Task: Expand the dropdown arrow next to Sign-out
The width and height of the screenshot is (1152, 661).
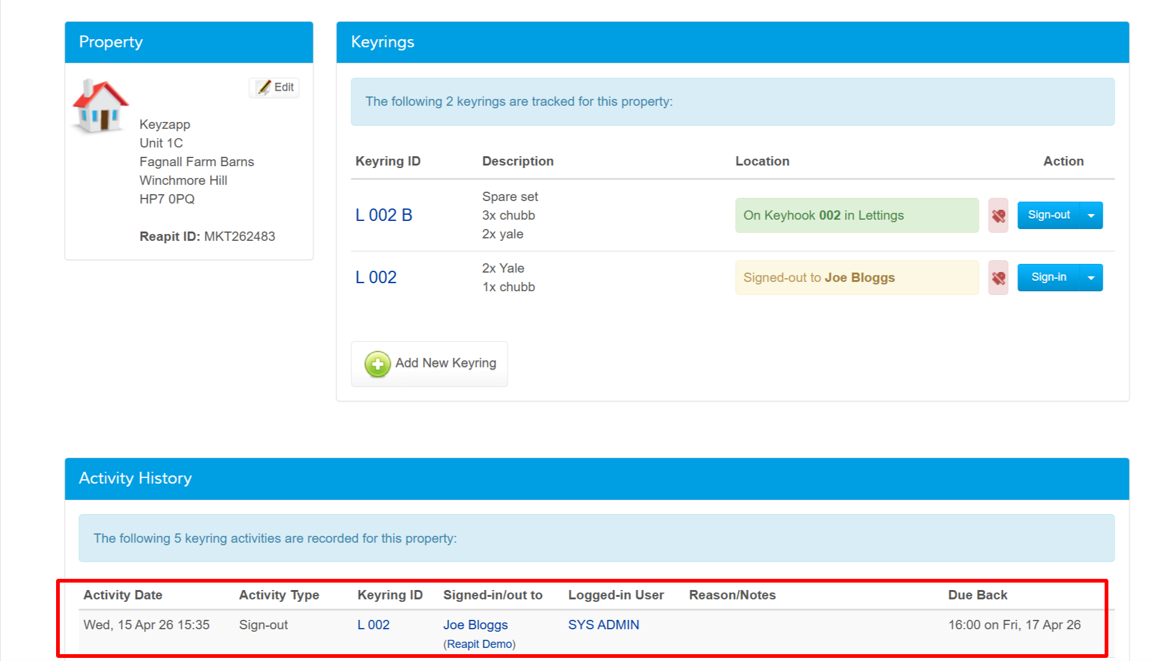Action: coord(1091,215)
